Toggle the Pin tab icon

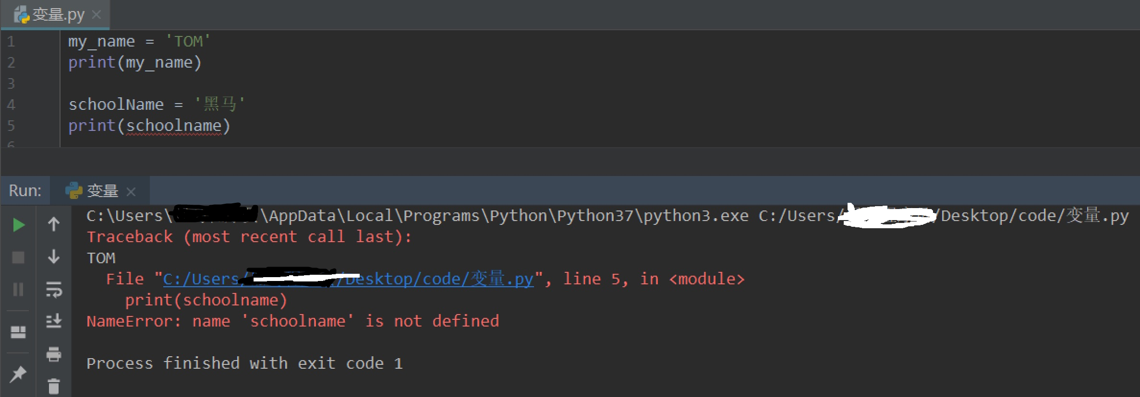(18, 374)
